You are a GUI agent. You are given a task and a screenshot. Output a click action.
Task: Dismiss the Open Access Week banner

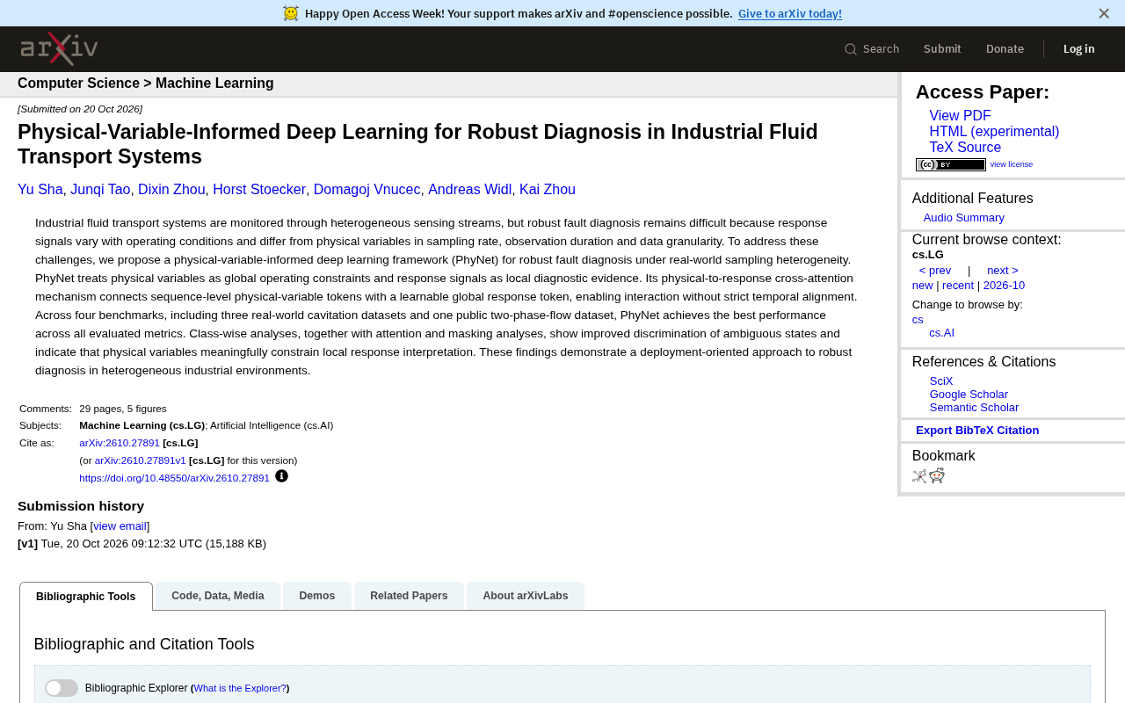tap(1104, 13)
